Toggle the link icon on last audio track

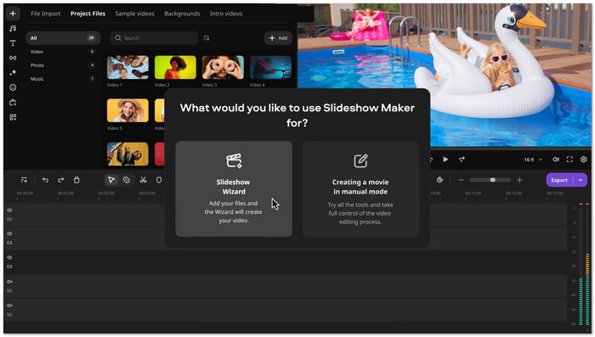[9, 315]
